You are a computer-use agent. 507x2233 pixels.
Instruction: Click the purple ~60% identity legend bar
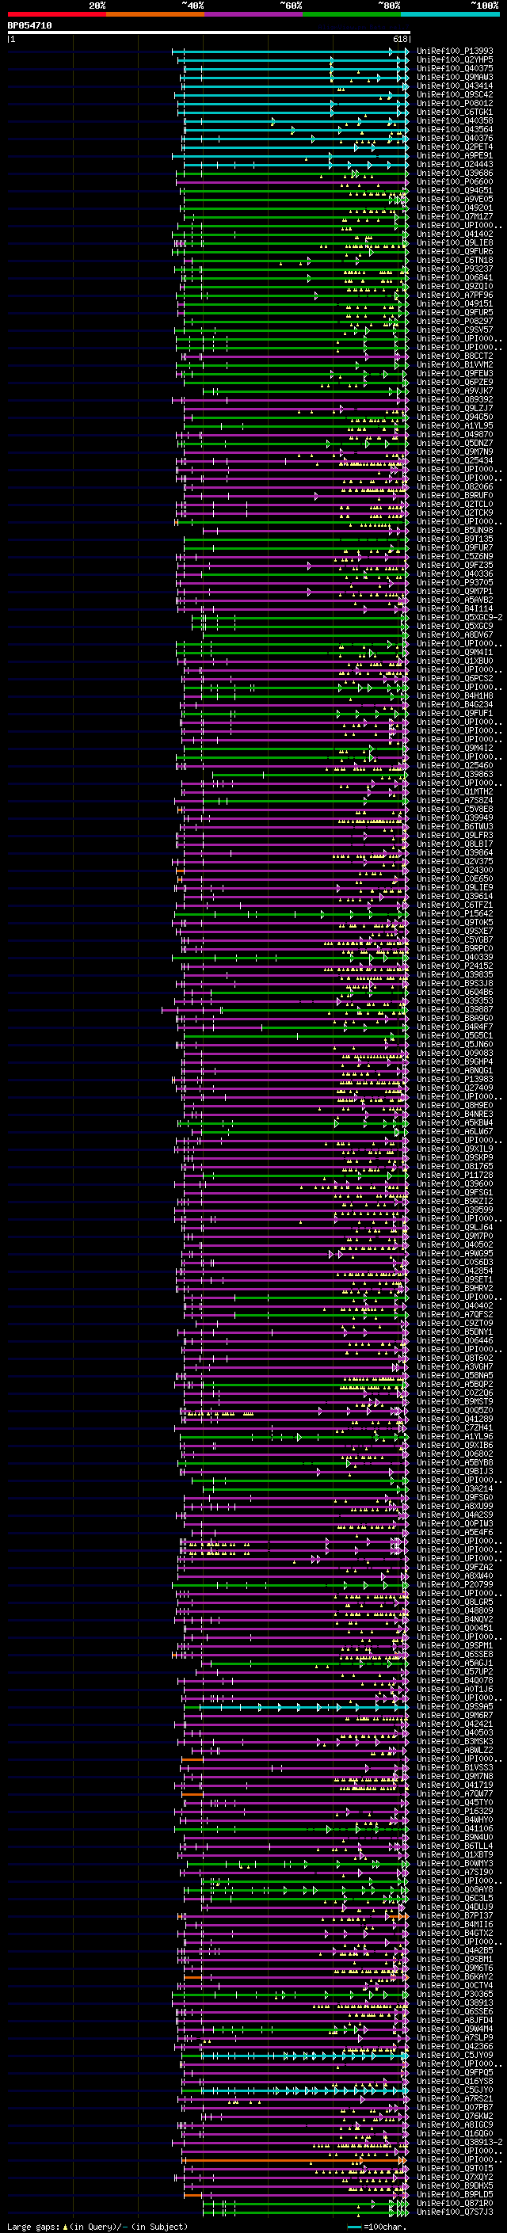[253, 14]
